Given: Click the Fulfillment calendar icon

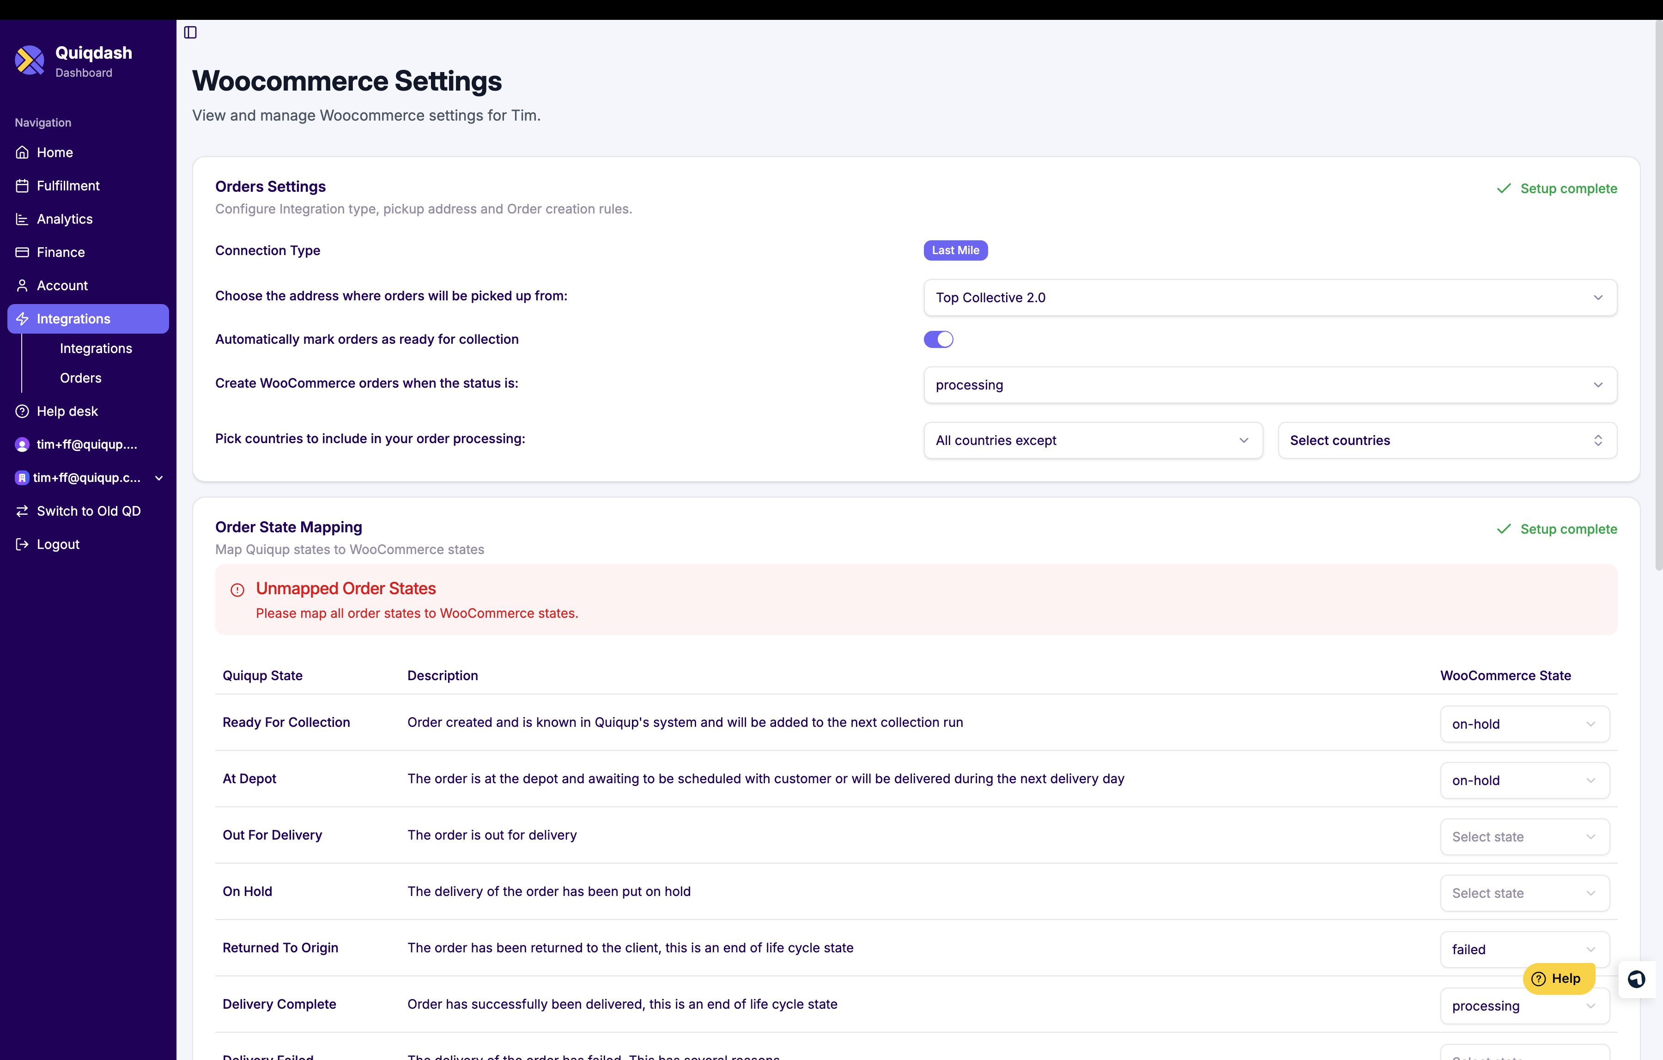Looking at the screenshot, I should tap(22, 186).
